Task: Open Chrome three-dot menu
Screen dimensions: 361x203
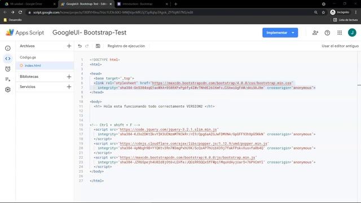Action: (356, 12)
